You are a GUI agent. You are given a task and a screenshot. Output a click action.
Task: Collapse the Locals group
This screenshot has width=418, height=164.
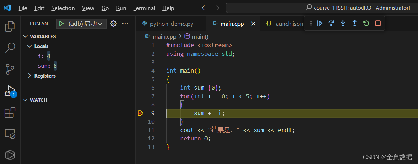(29, 46)
